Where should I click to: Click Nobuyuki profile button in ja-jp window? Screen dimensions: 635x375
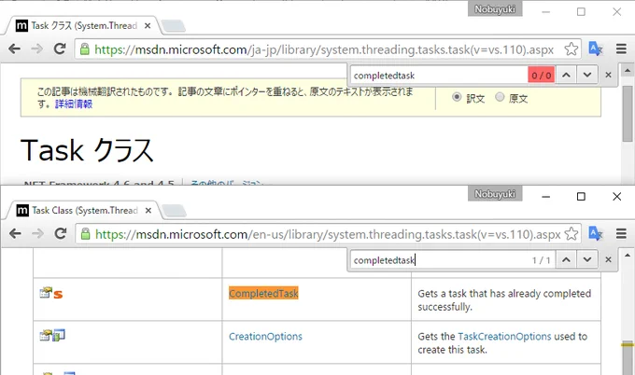495,9
